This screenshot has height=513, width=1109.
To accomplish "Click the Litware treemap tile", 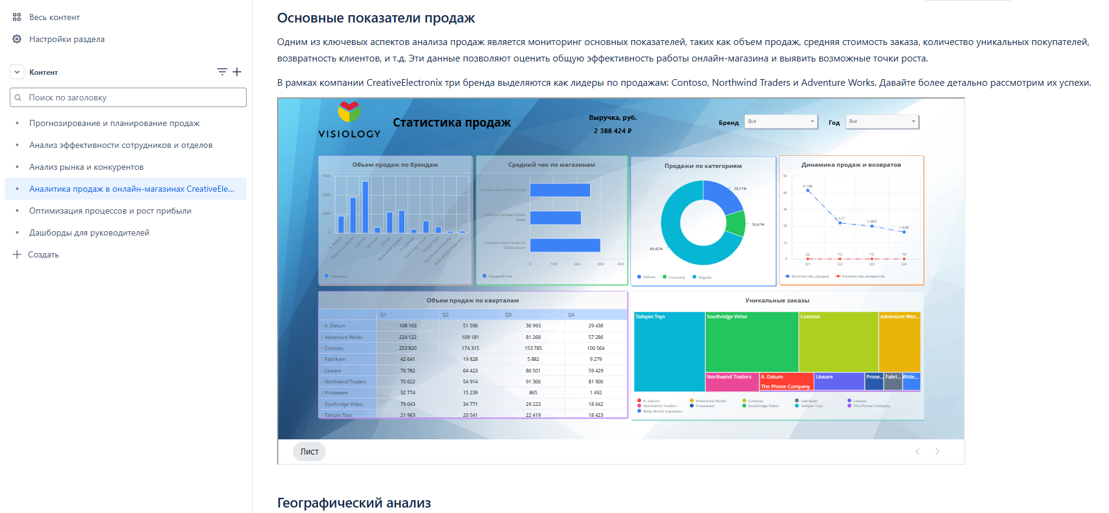I will (x=839, y=381).
